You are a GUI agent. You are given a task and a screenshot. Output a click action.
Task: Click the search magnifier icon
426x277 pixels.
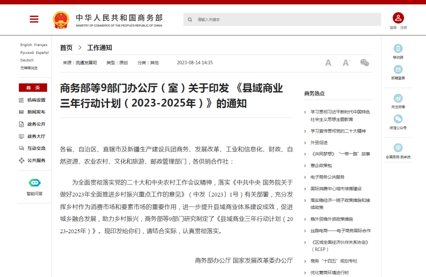point(190,19)
